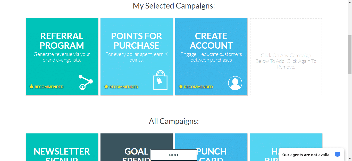Screen dimensions: 352x161
Task: Click the shopping bag icon on Points for Purchase
Action: click(x=160, y=81)
